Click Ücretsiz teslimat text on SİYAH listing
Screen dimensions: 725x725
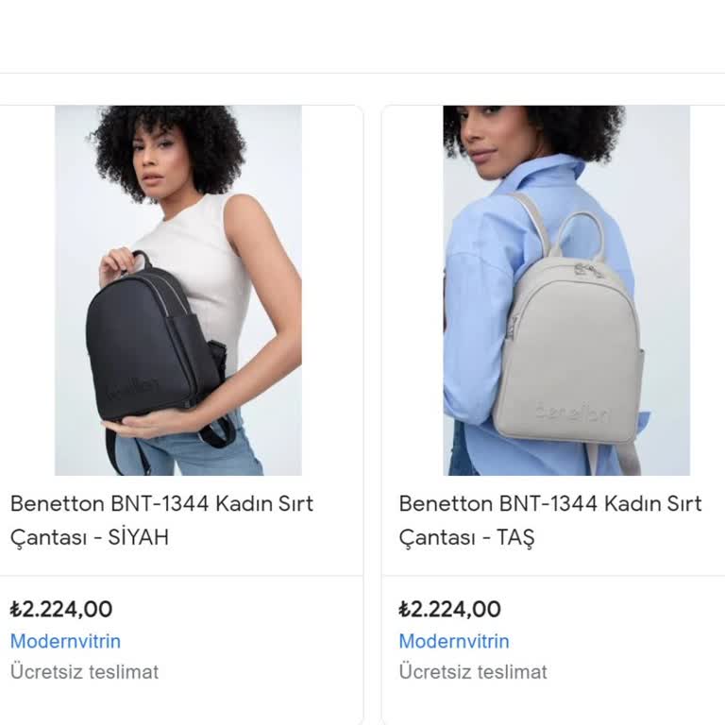(84, 672)
